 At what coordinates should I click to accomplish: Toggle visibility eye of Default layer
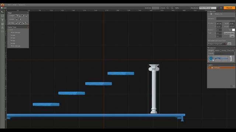click(x=212, y=68)
